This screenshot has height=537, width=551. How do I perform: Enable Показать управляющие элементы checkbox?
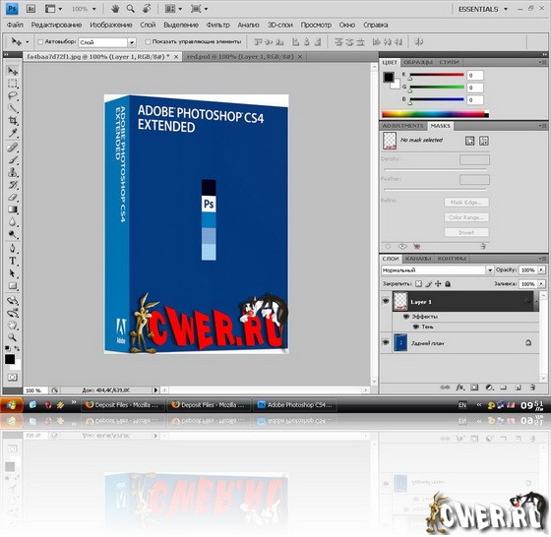tap(148, 41)
